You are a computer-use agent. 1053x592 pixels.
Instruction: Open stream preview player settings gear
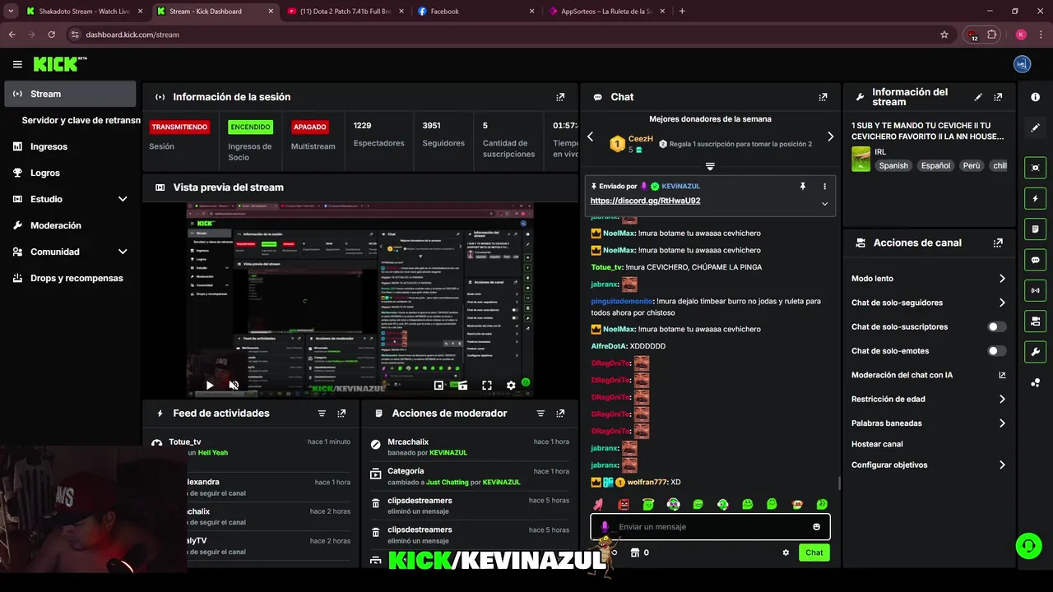511,385
